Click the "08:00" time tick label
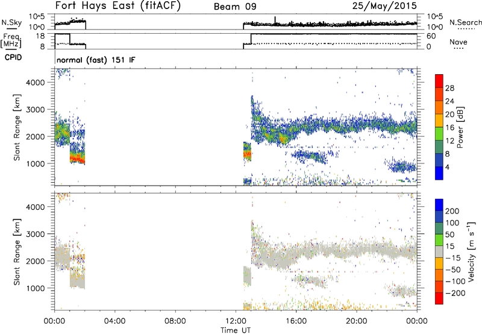The height and width of the screenshot is (334, 482). [x=175, y=321]
